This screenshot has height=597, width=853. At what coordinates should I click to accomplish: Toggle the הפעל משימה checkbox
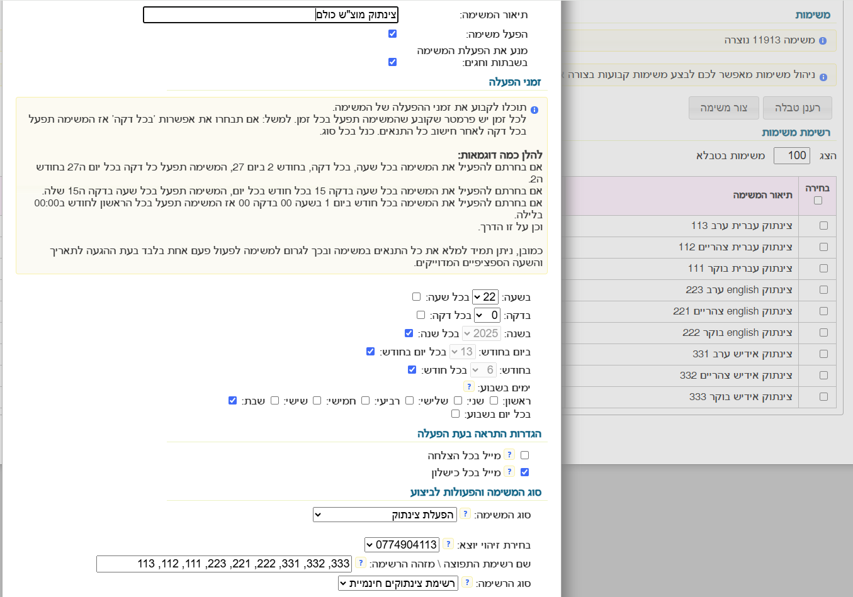[392, 34]
